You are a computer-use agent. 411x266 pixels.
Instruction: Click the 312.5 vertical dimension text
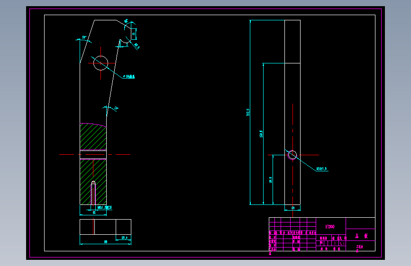[248, 112]
